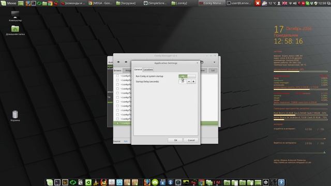Open volume speaker icon in tray
The height and width of the screenshot is (186, 331).
coord(295,4)
